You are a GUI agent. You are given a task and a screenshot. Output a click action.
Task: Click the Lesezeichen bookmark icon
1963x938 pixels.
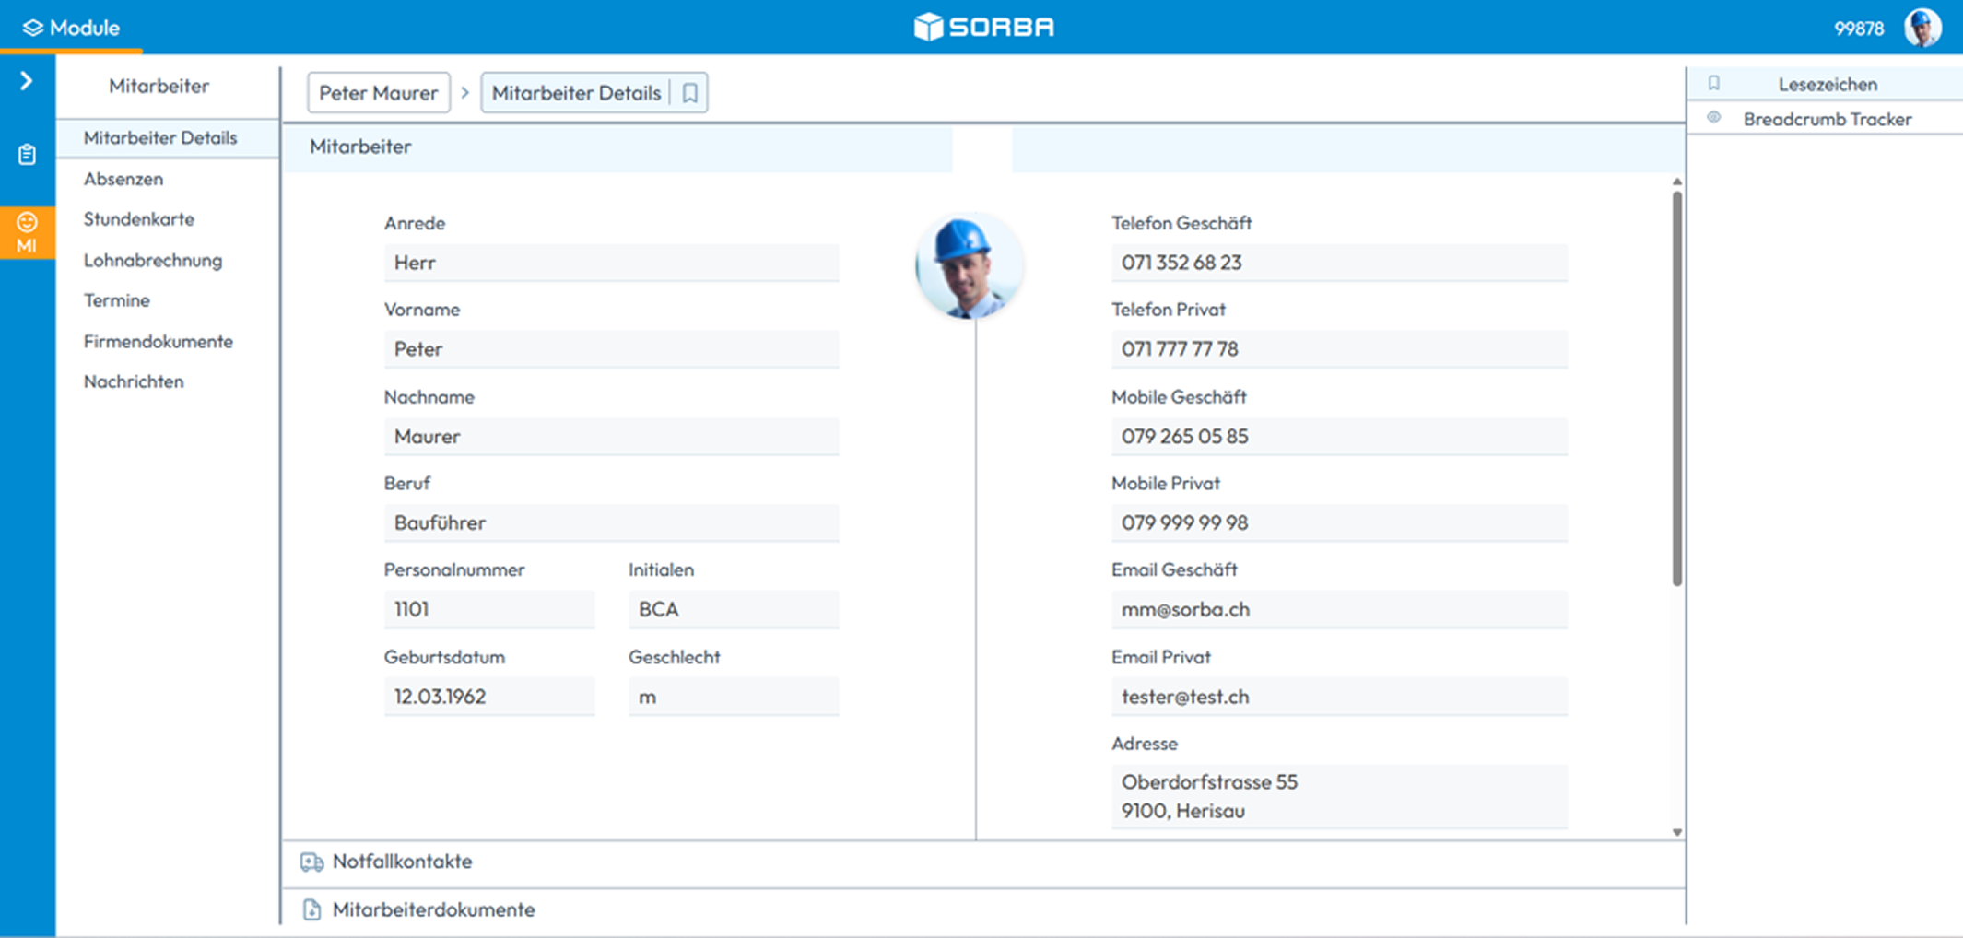(1714, 84)
